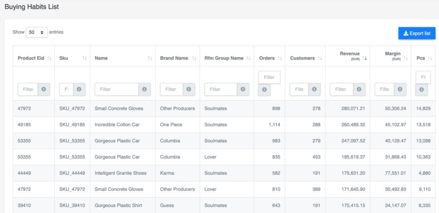Image resolution: width=439 pixels, height=213 pixels.
Task: Click the info icon beside Product Eid filter
Action: 44,89
